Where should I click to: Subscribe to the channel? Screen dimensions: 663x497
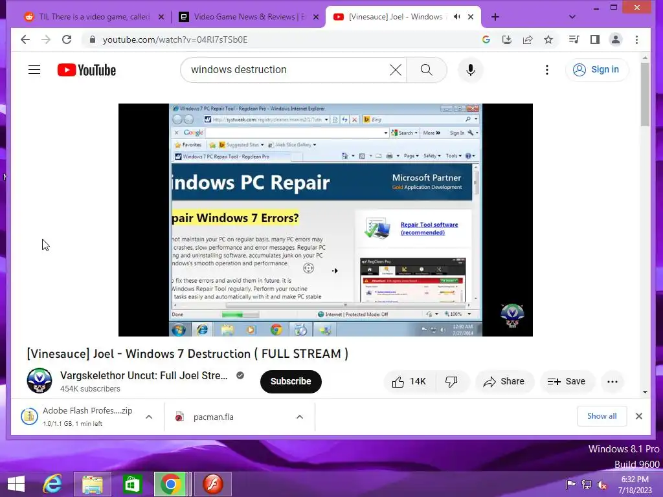291,381
